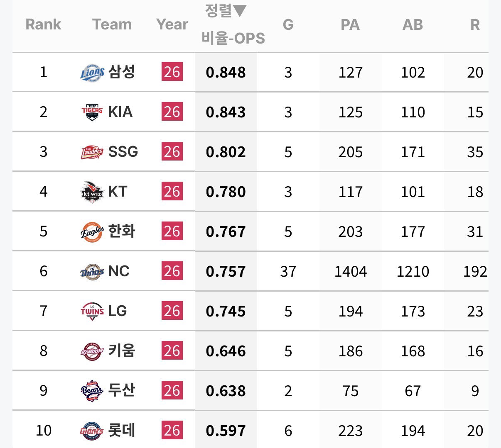The image size is (501, 448).
Task: Click the 0.848 OPS value for 삼성
Action: (x=226, y=73)
